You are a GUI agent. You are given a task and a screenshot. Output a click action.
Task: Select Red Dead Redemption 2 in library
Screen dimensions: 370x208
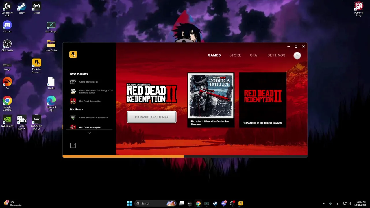click(91, 127)
